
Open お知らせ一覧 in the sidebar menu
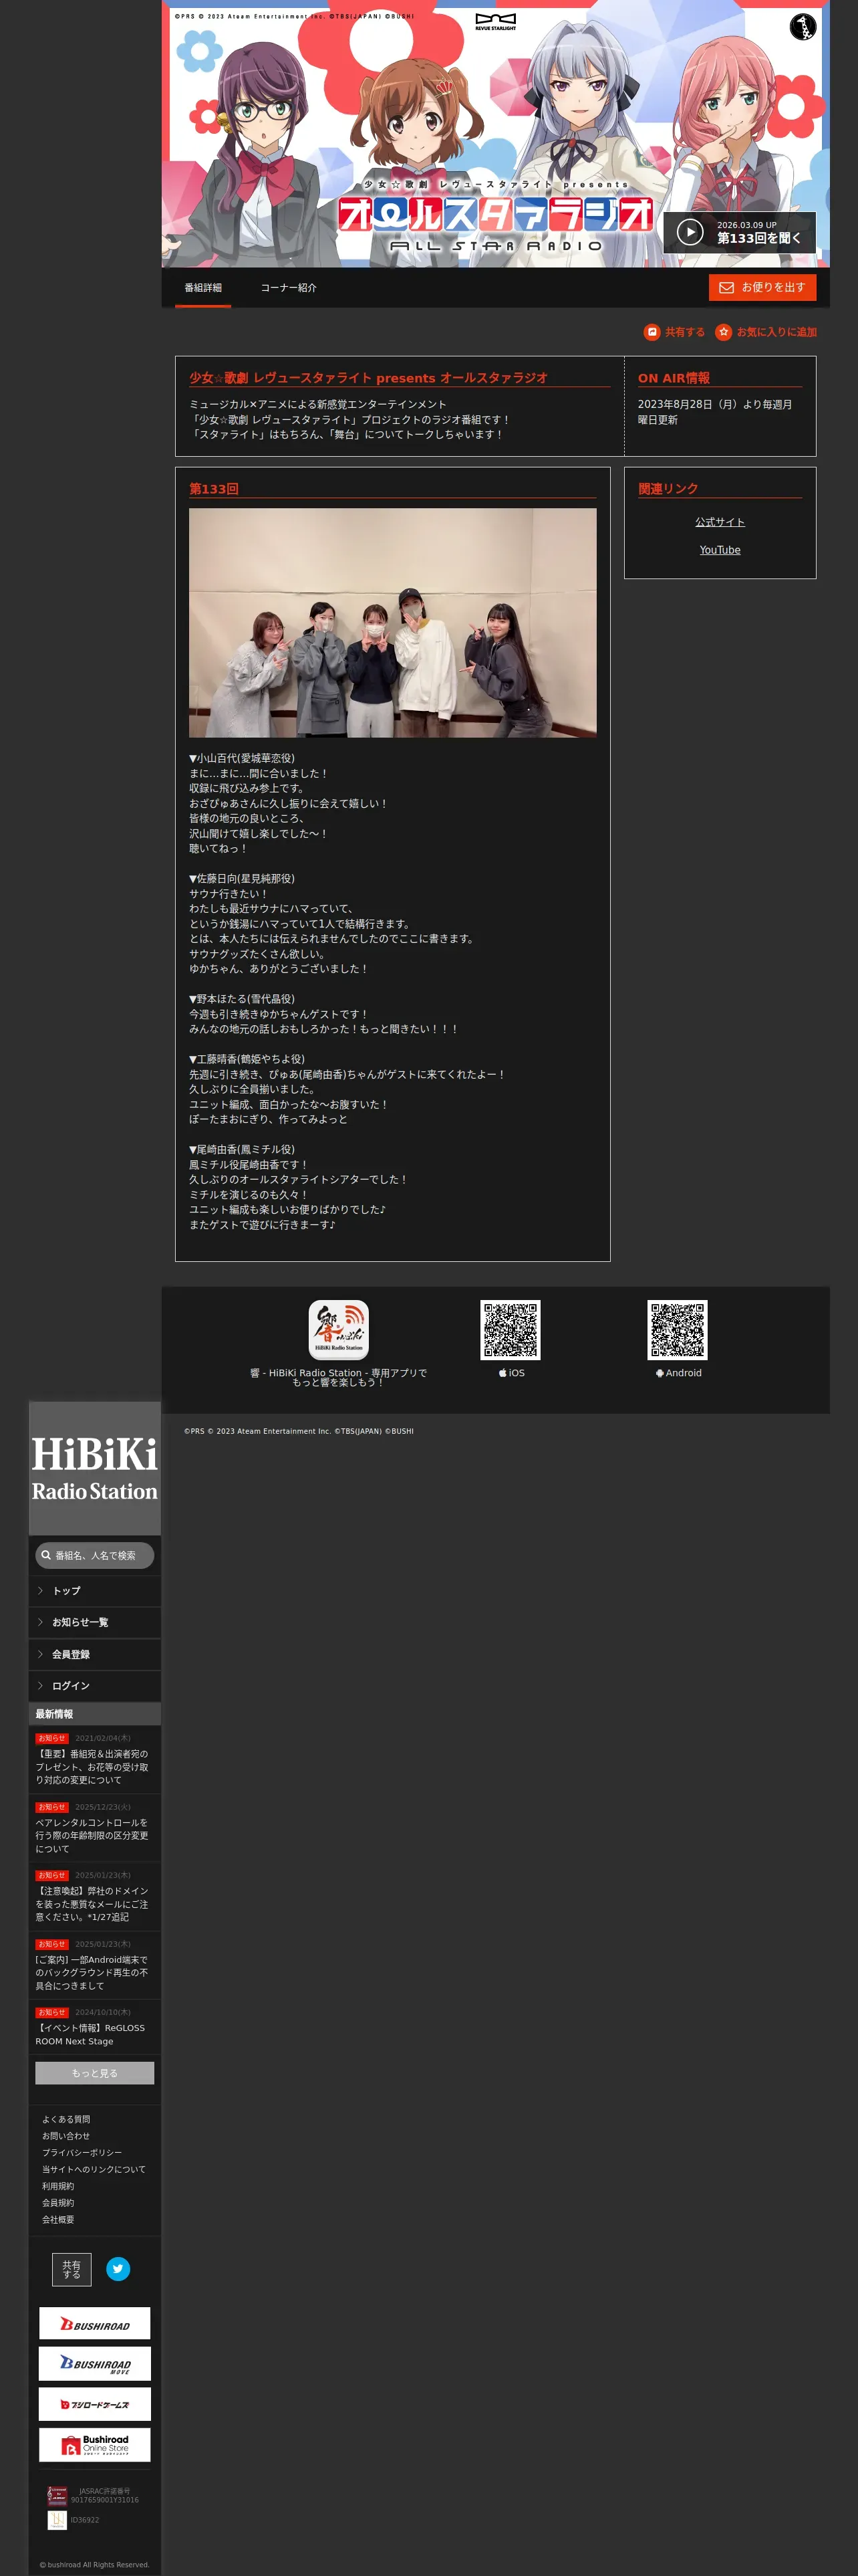pyautogui.click(x=95, y=1622)
